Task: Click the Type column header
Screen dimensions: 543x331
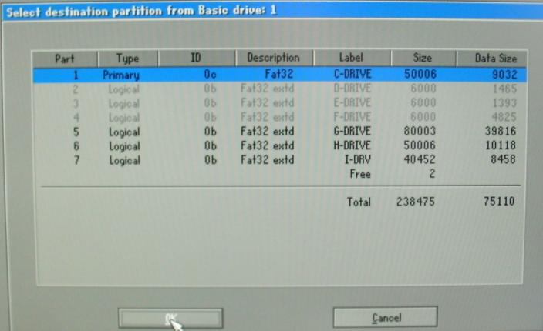Action: [x=128, y=59]
